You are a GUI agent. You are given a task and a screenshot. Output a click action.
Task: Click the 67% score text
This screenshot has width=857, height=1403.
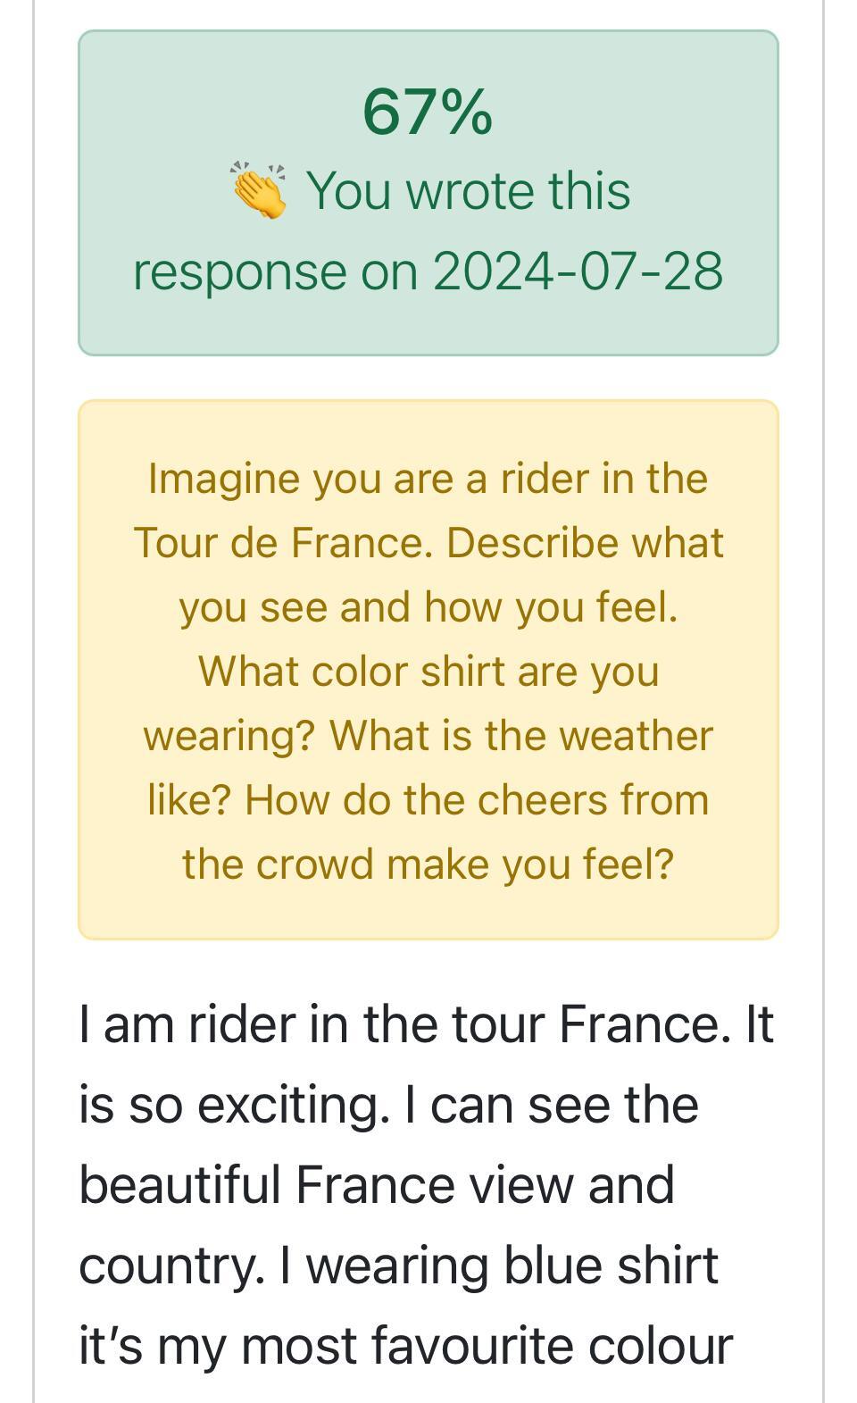(427, 112)
